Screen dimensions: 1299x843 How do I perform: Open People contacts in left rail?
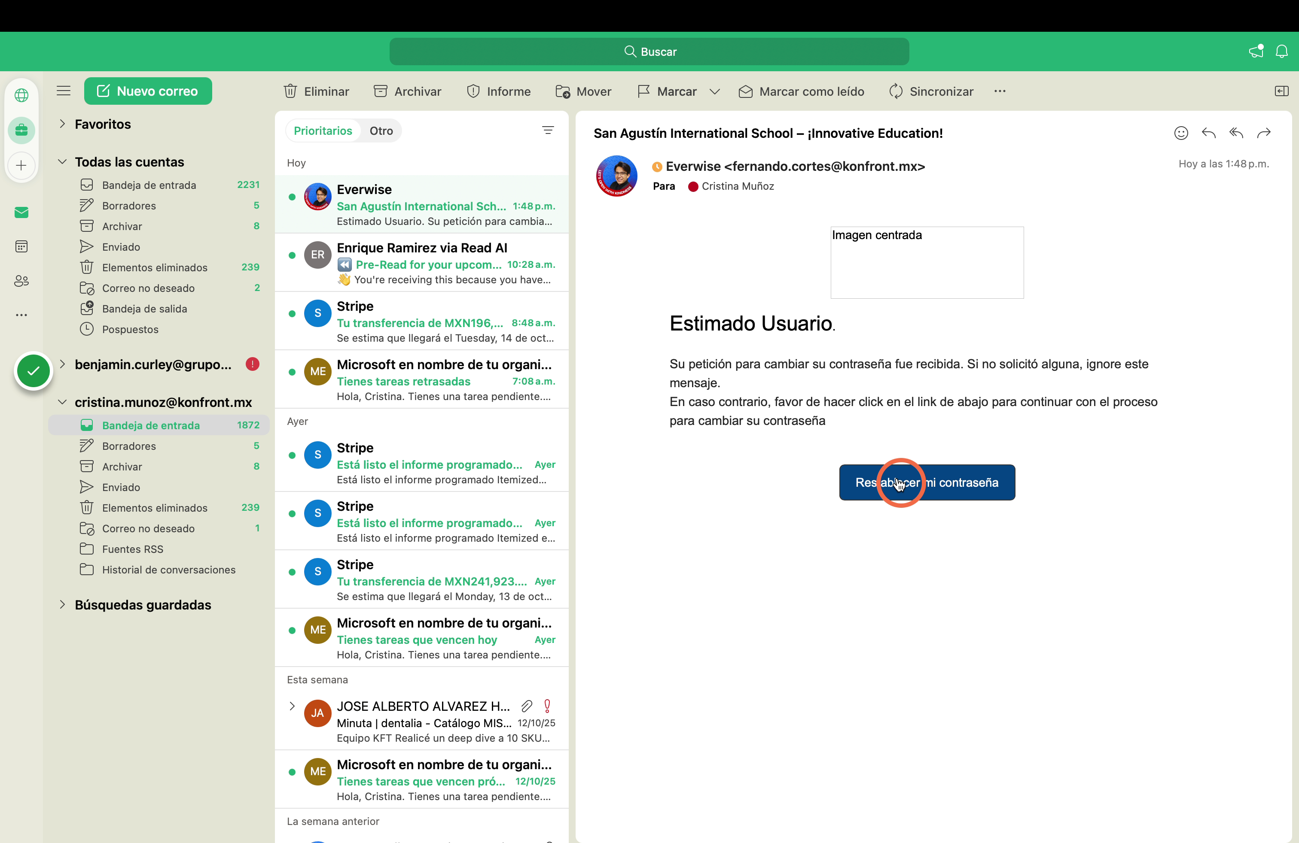(x=21, y=281)
